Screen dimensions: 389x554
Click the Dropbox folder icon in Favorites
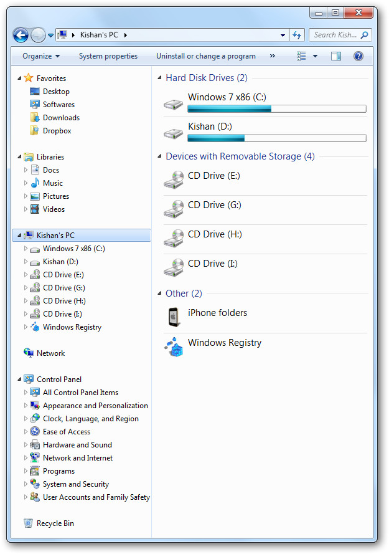(35, 131)
